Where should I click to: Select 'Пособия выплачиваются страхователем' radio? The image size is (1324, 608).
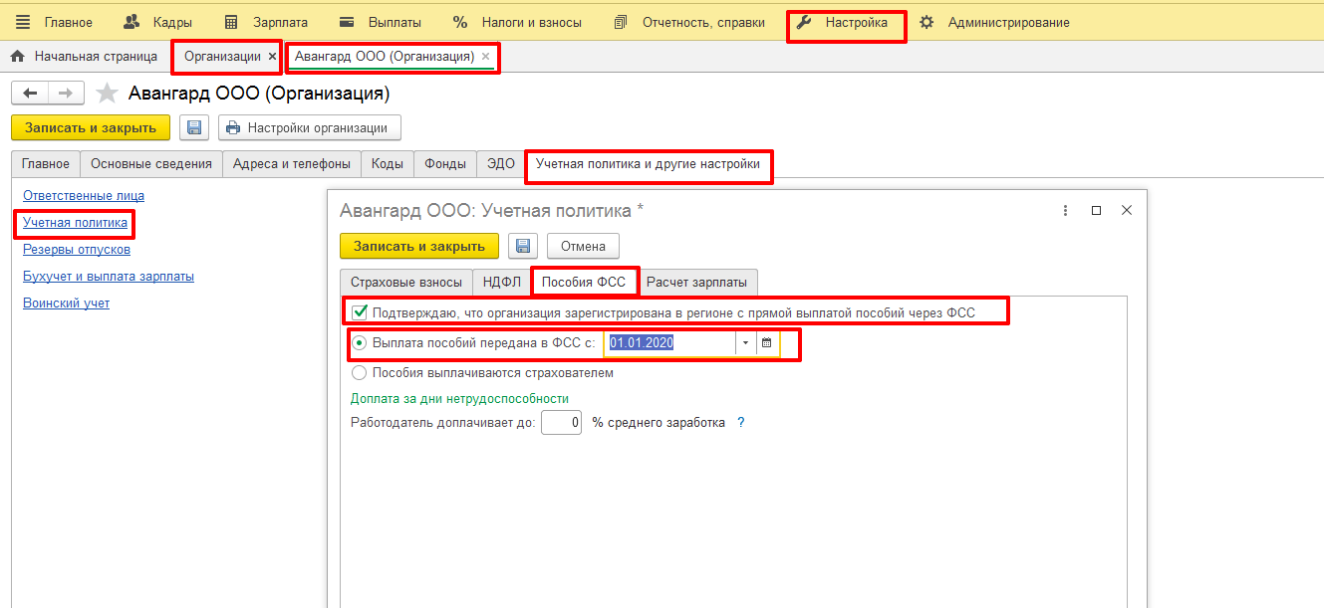coord(360,373)
